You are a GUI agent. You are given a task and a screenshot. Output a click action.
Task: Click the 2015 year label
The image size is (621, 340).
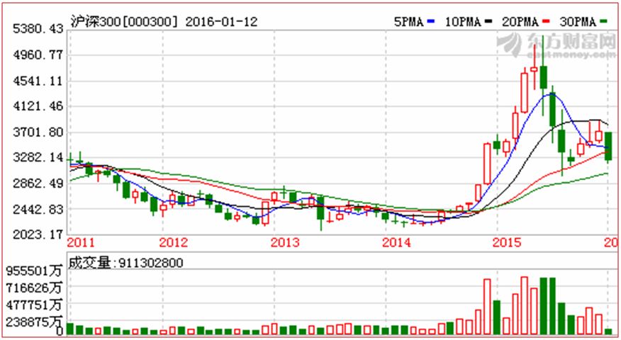pos(507,242)
